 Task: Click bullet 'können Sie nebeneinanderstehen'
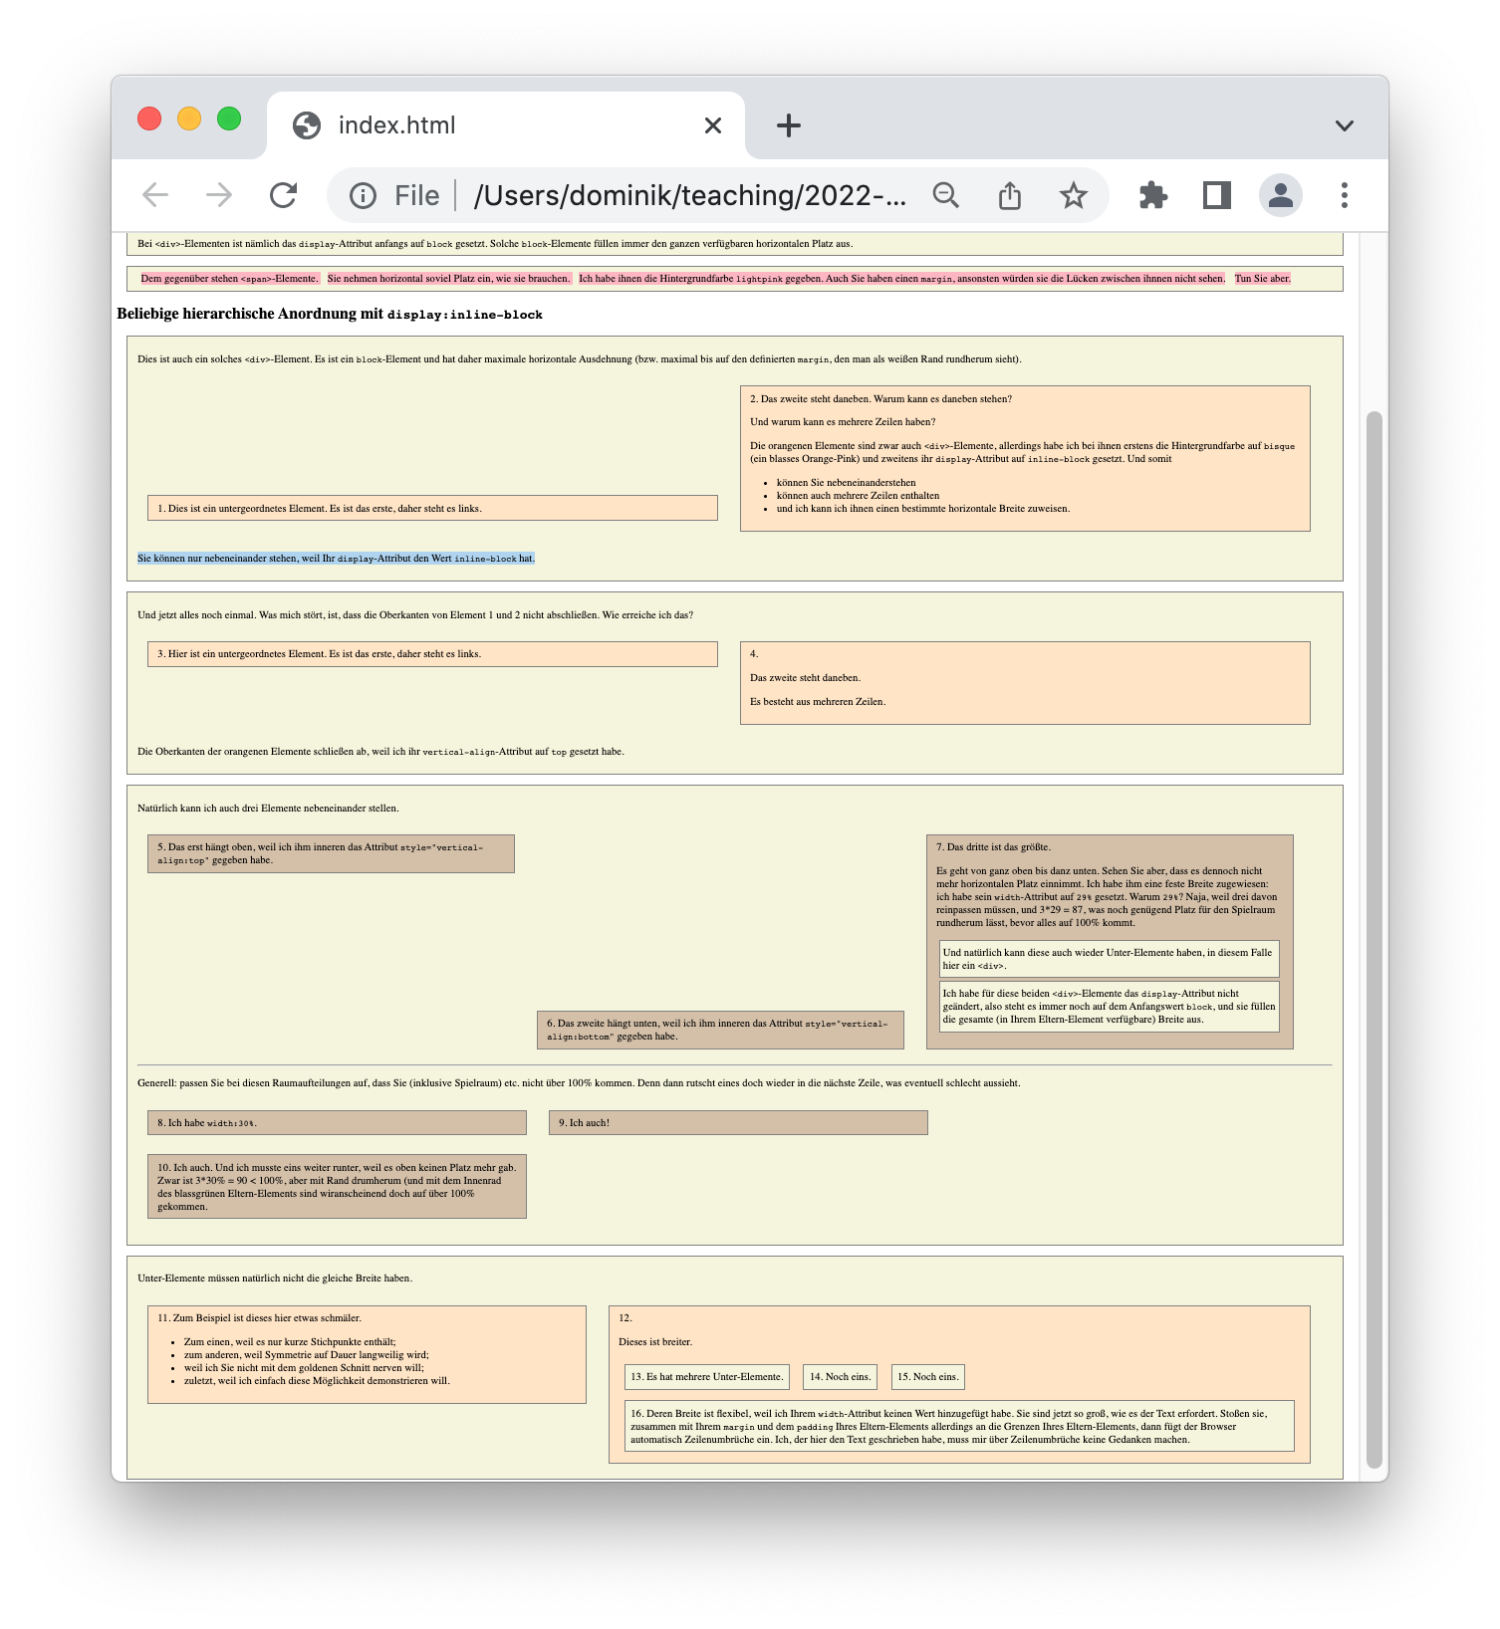[x=846, y=482]
